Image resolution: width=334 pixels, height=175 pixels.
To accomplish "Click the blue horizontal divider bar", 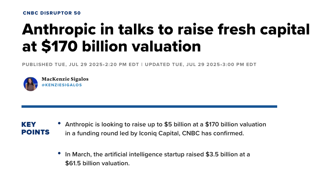I will coord(149,107).
